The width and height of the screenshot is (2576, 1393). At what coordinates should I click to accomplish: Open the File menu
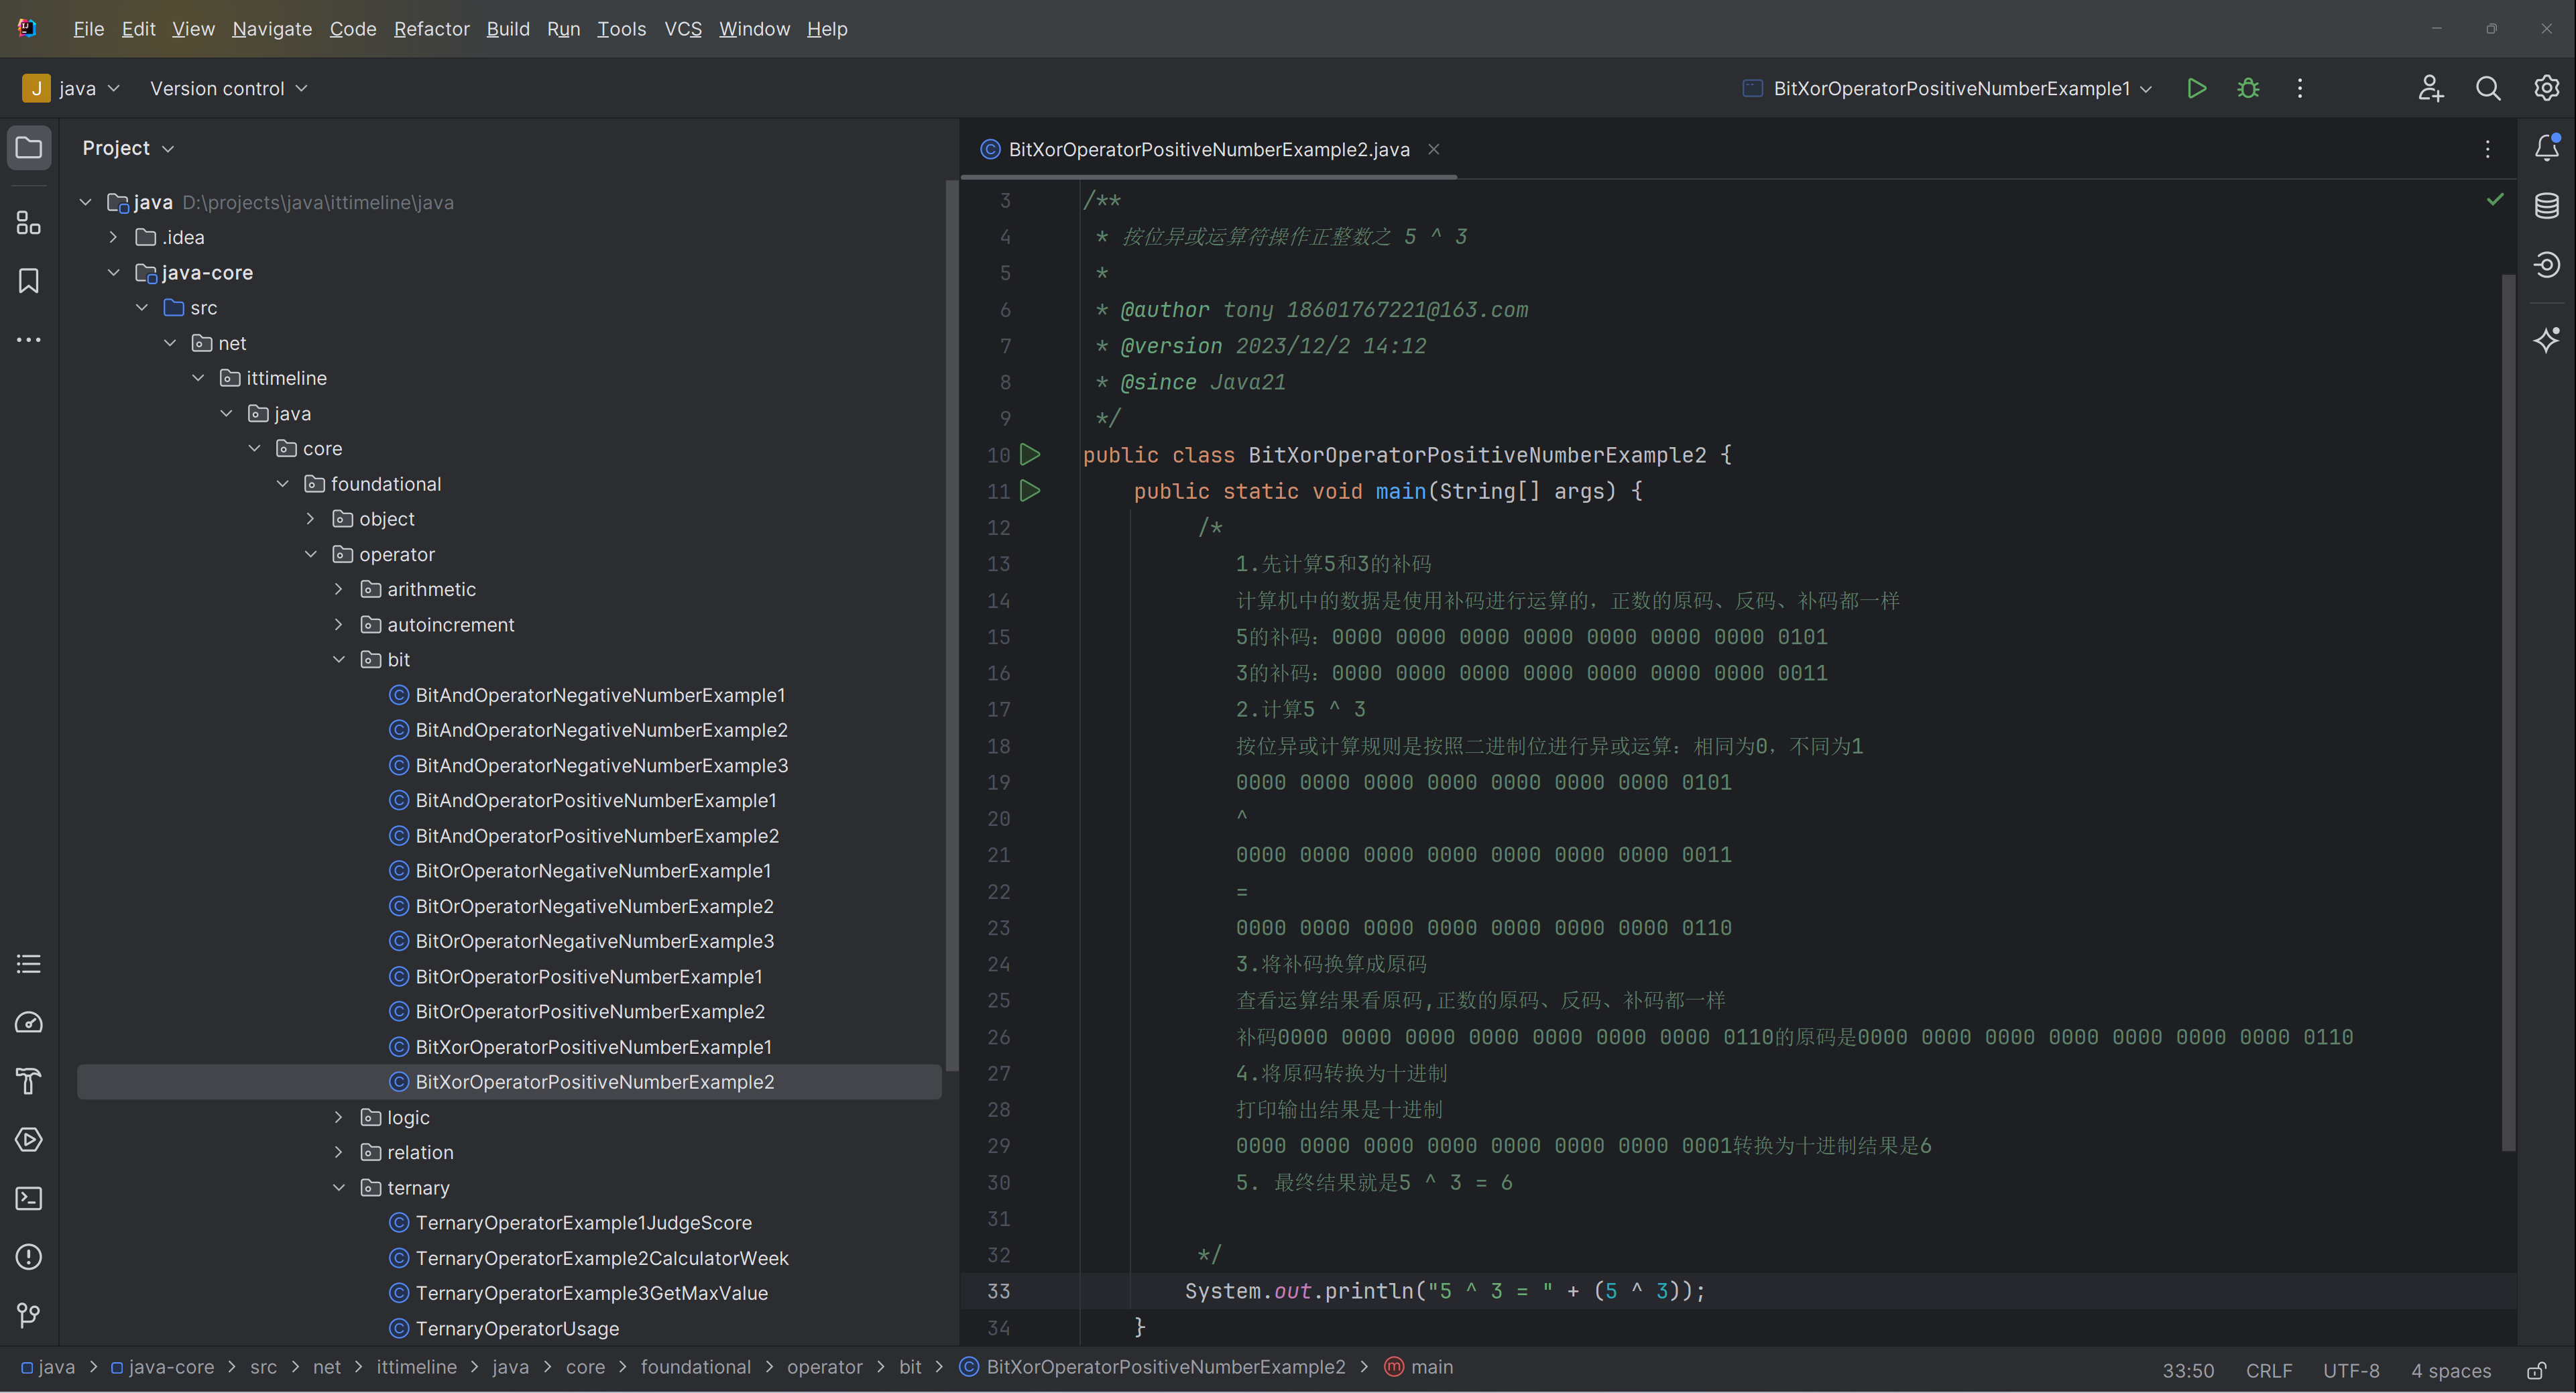[88, 29]
